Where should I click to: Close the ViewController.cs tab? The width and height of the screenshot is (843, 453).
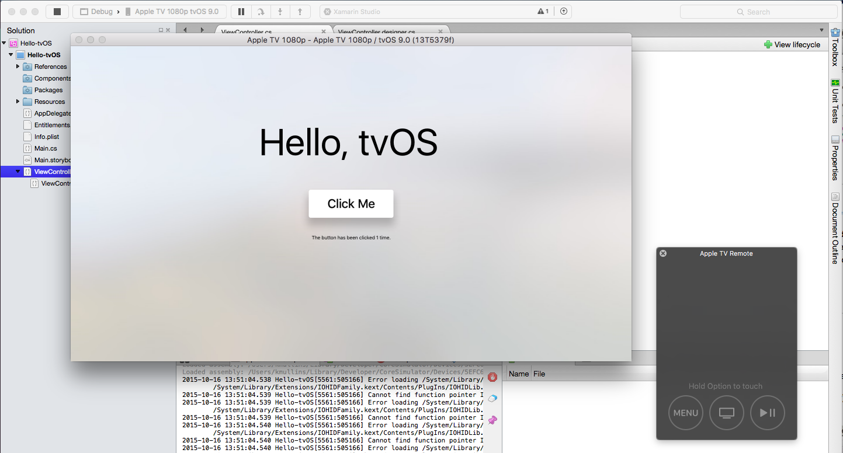(x=324, y=32)
